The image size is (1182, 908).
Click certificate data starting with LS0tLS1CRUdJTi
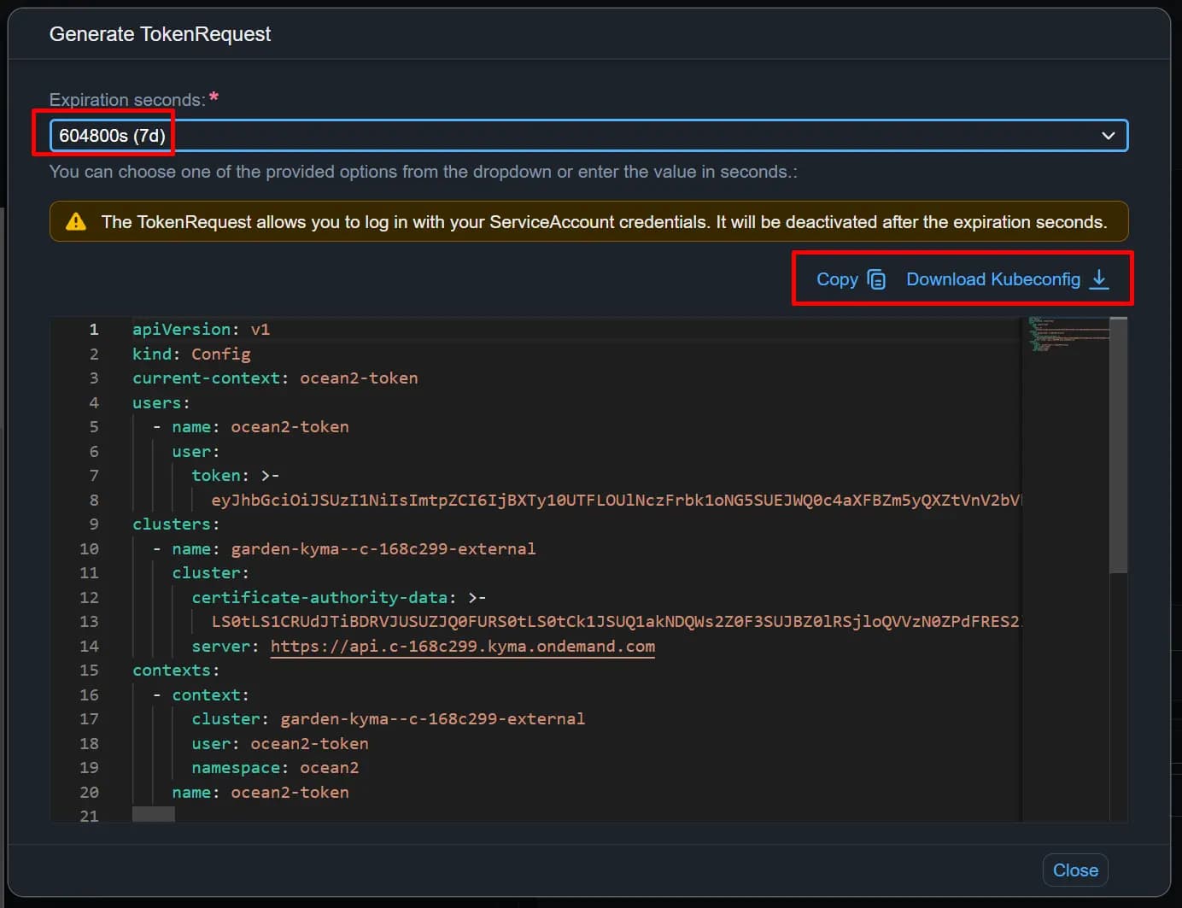click(x=617, y=622)
